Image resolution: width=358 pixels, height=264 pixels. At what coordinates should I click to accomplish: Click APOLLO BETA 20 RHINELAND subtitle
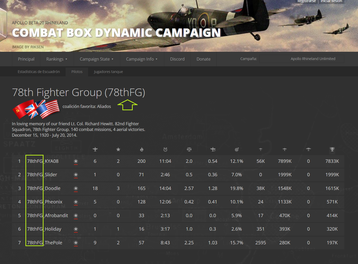click(x=40, y=23)
